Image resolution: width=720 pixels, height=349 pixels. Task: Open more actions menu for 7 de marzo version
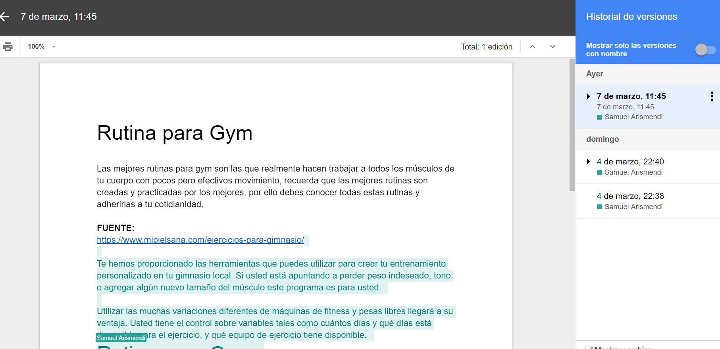[x=712, y=96]
